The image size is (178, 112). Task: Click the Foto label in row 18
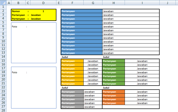click(14, 72)
